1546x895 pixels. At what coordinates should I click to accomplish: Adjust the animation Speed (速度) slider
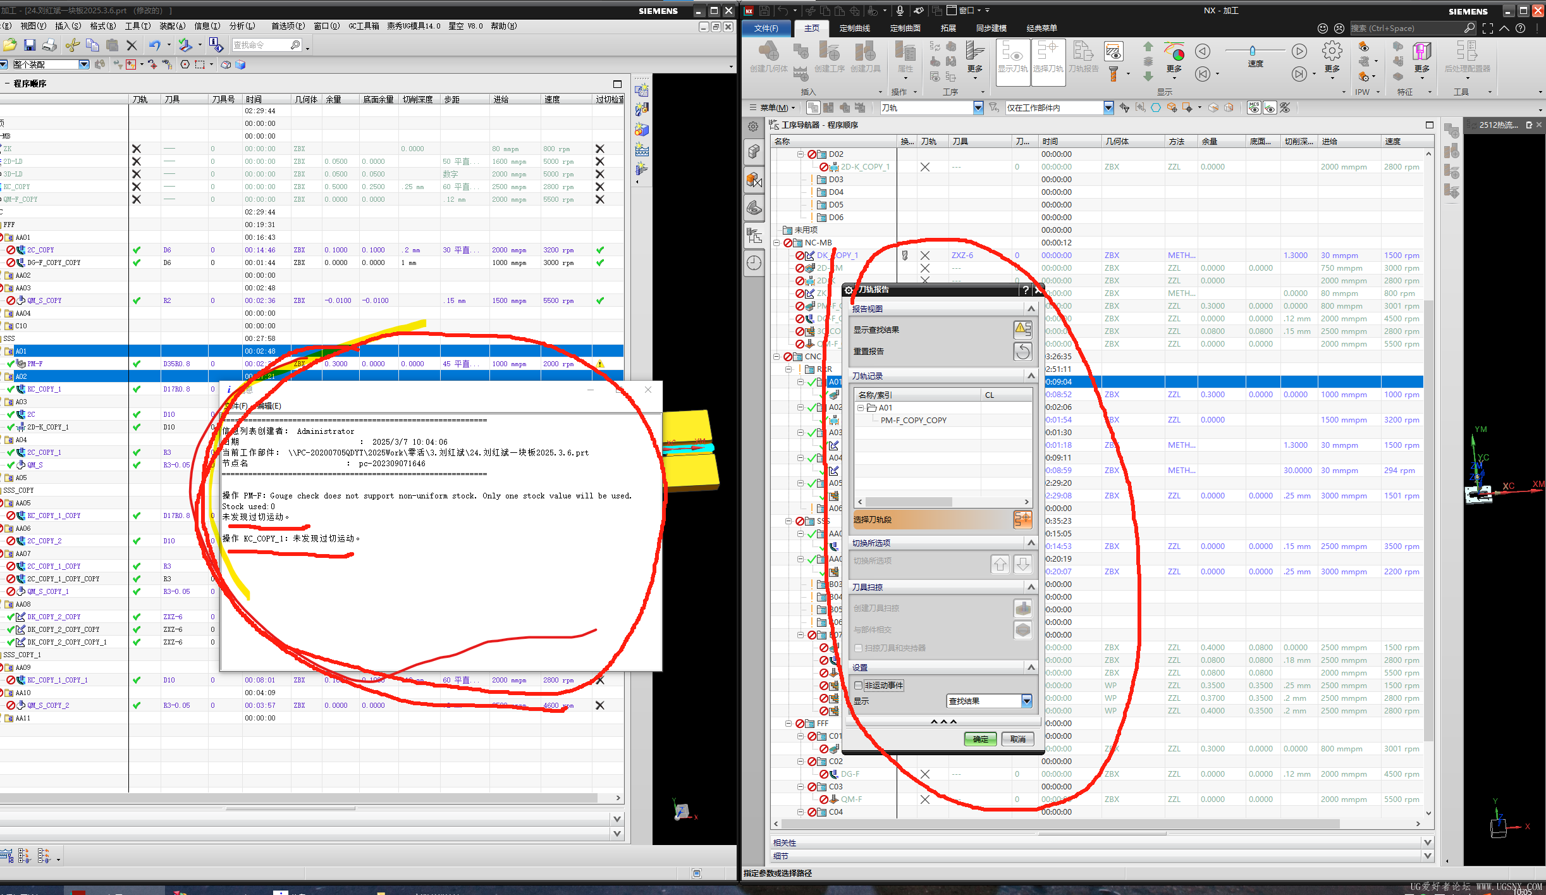coord(1252,51)
